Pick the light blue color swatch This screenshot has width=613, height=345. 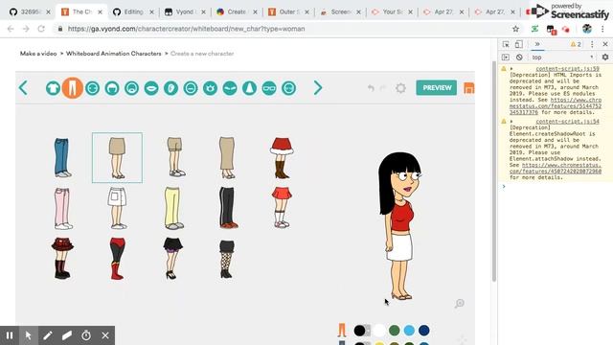[x=409, y=331]
